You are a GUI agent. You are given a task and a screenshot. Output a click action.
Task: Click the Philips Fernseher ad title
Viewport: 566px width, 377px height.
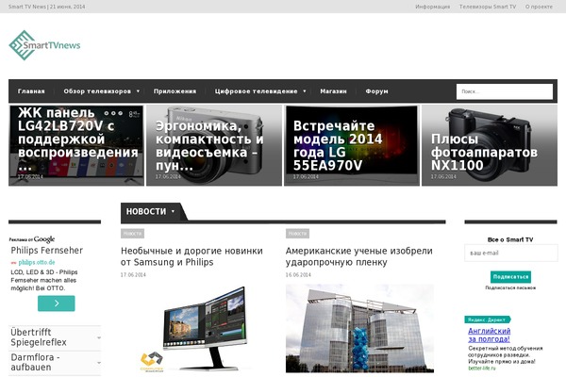coord(47,251)
